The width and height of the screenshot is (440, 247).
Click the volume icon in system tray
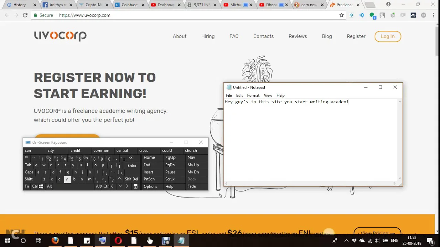377,240
